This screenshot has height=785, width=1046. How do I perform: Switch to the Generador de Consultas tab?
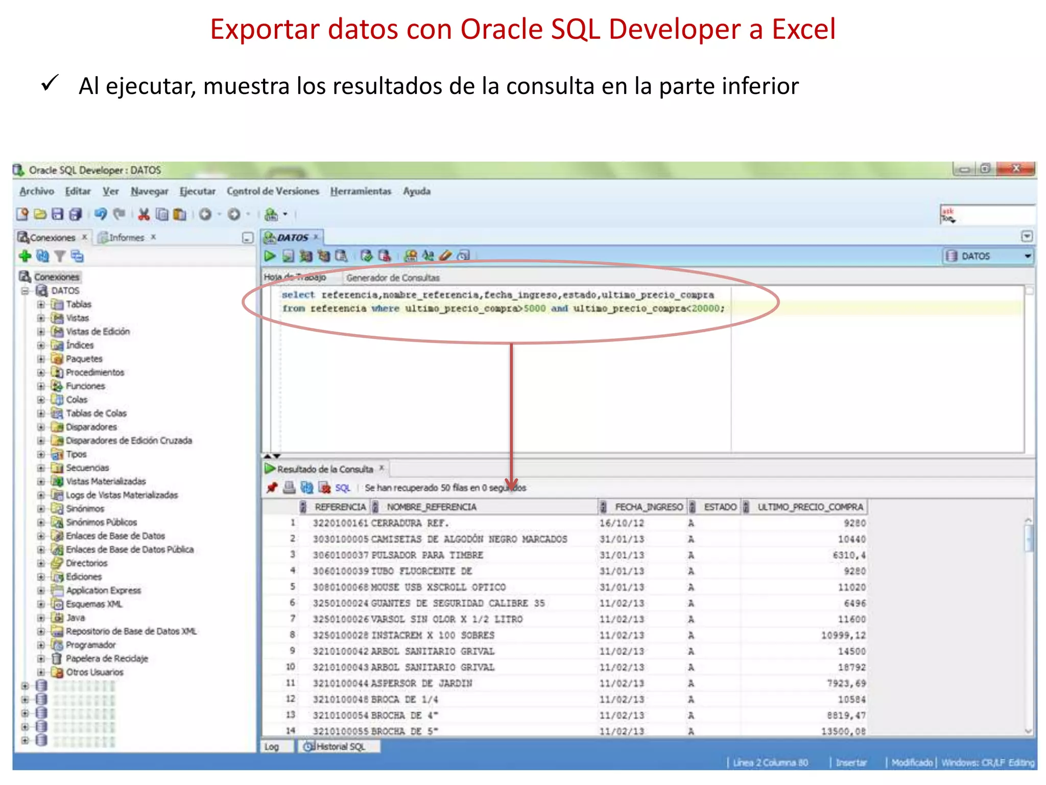point(392,278)
